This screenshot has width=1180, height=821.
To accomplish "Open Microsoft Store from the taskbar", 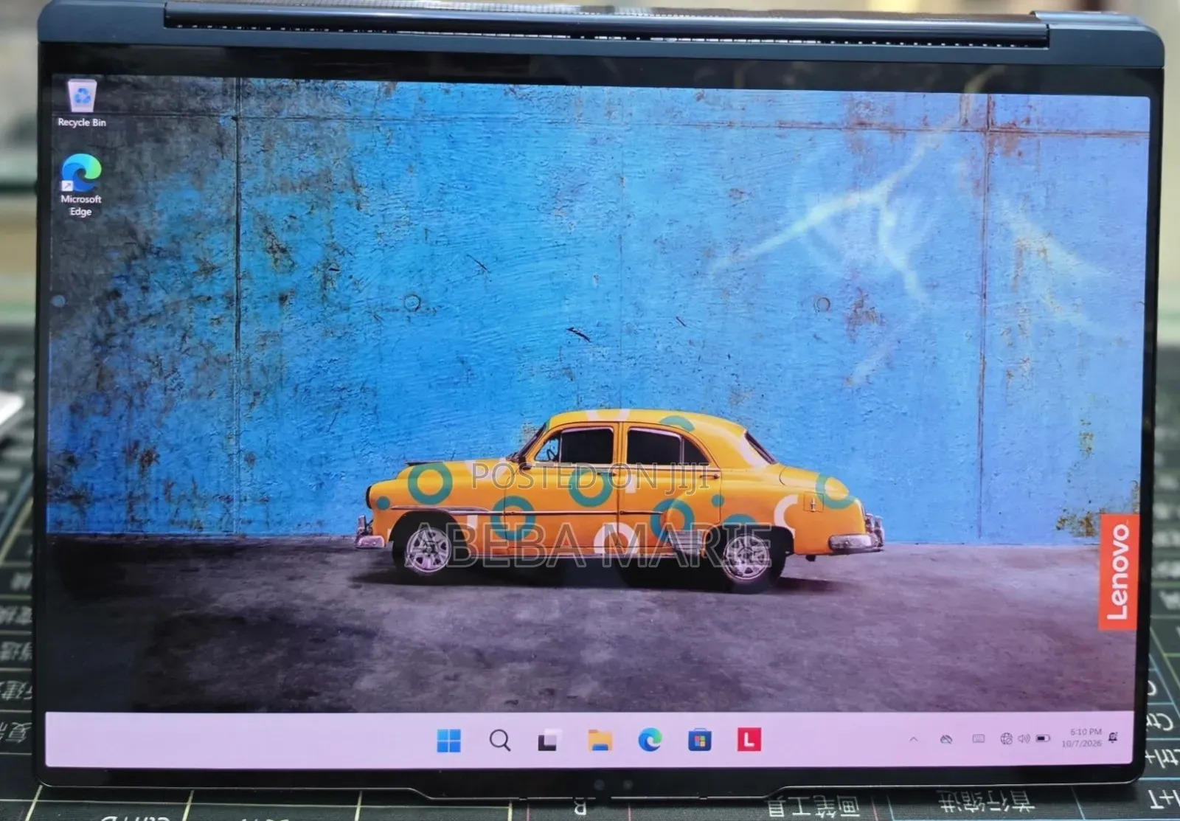I will coord(699,739).
